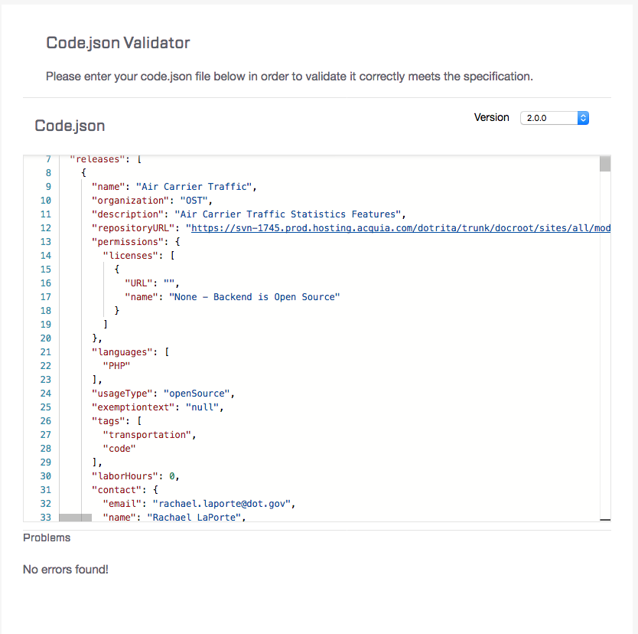This screenshot has width=638, height=634.
Task: Click the vertical scrollbar thumb in editor
Action: point(605,164)
